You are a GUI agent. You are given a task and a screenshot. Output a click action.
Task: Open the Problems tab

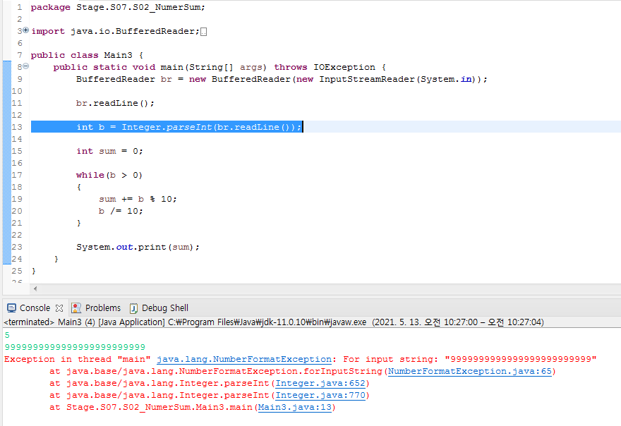click(x=102, y=308)
